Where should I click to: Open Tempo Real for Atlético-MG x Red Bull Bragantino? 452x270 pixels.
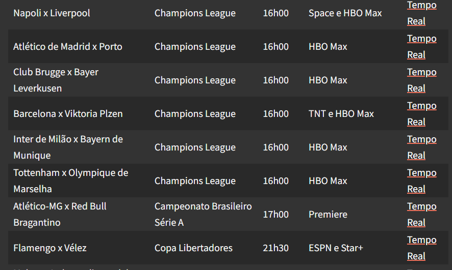(421, 215)
